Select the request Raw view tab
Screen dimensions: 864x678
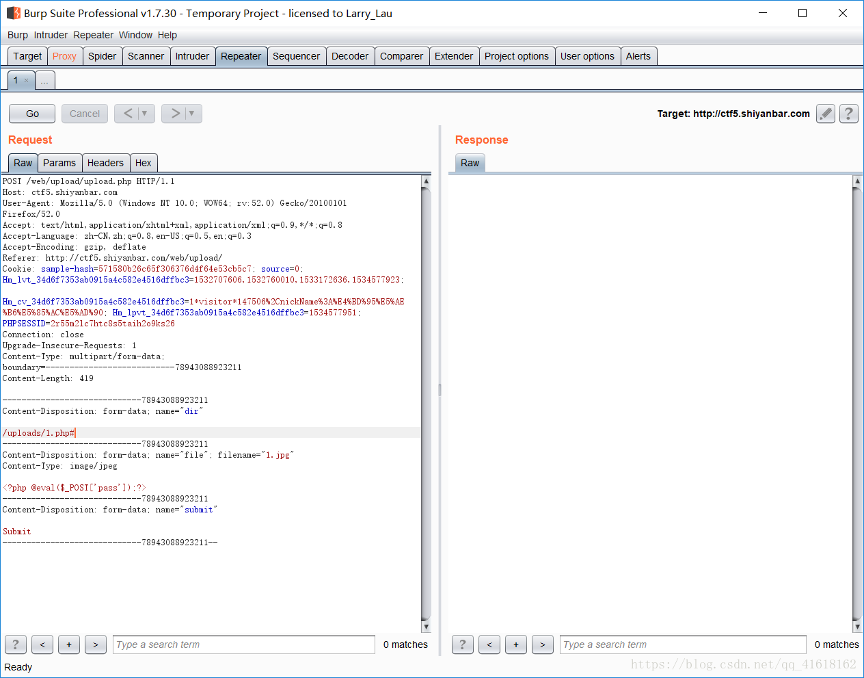point(23,163)
